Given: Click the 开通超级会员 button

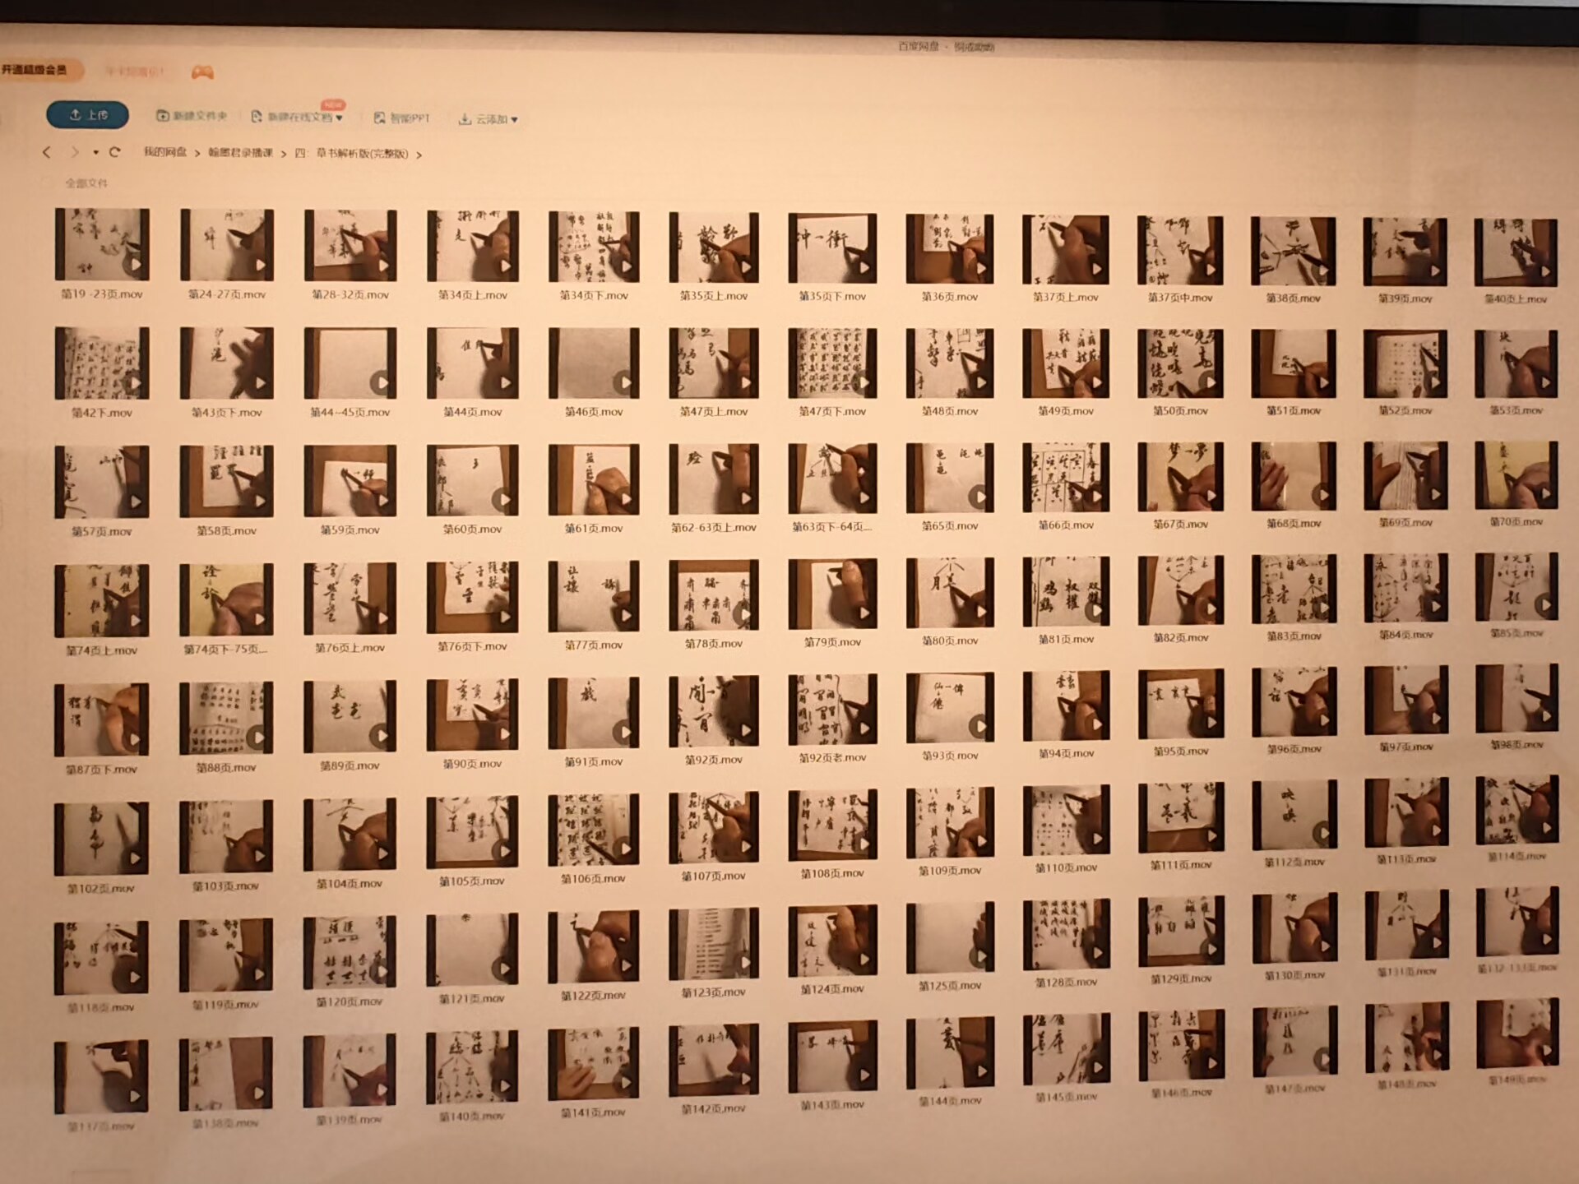Looking at the screenshot, I should point(35,71).
